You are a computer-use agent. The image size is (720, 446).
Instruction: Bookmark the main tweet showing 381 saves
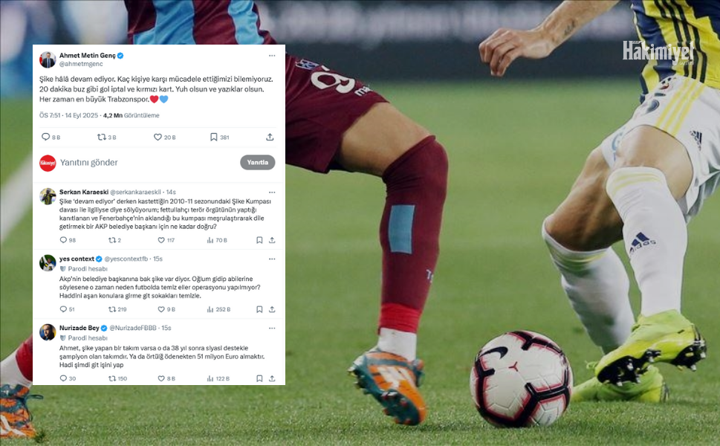pyautogui.click(x=213, y=137)
